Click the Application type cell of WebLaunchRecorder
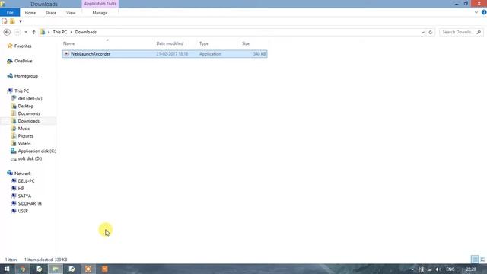This screenshot has height=274, width=487. point(210,54)
